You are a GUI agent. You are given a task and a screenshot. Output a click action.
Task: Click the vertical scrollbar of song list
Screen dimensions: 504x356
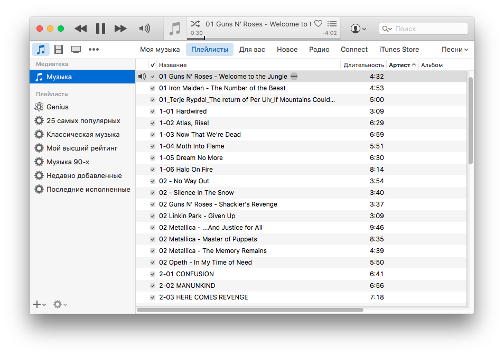(x=471, y=121)
